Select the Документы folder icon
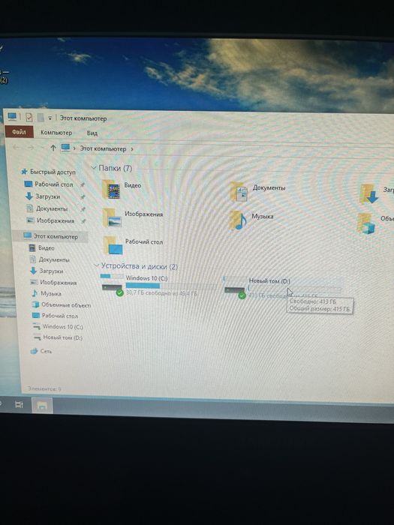 (239, 192)
